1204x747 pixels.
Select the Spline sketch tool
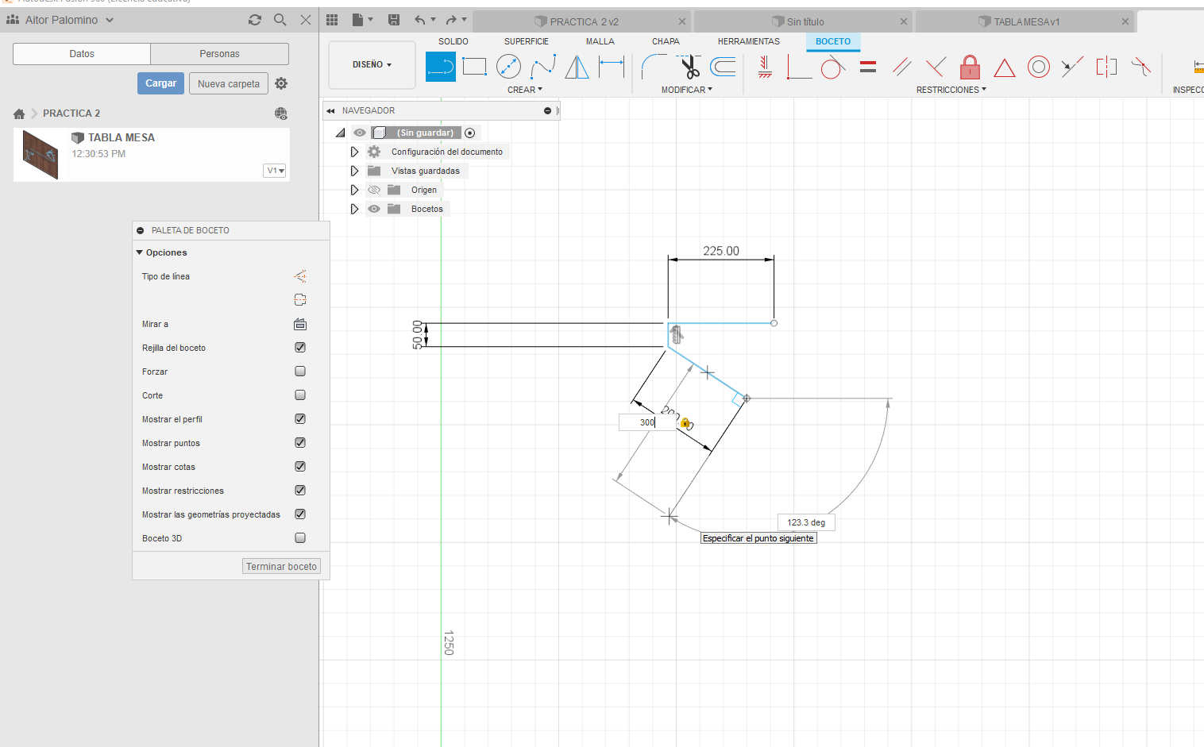point(543,67)
